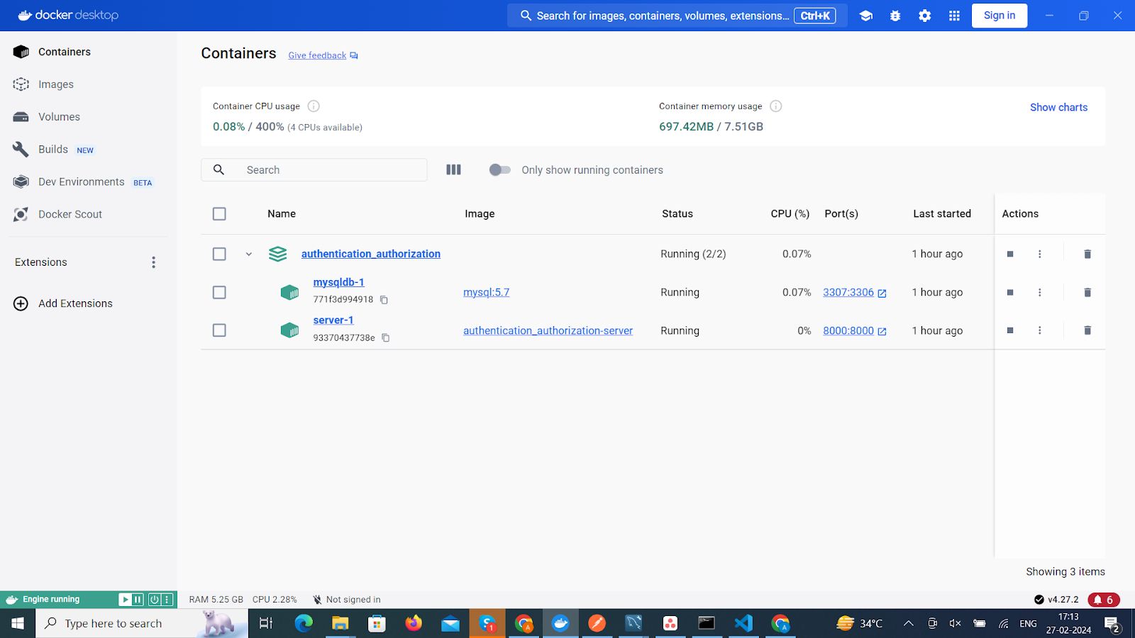The height and width of the screenshot is (638, 1135).
Task: Open Docker Desktop settings gear
Action: coord(925,16)
